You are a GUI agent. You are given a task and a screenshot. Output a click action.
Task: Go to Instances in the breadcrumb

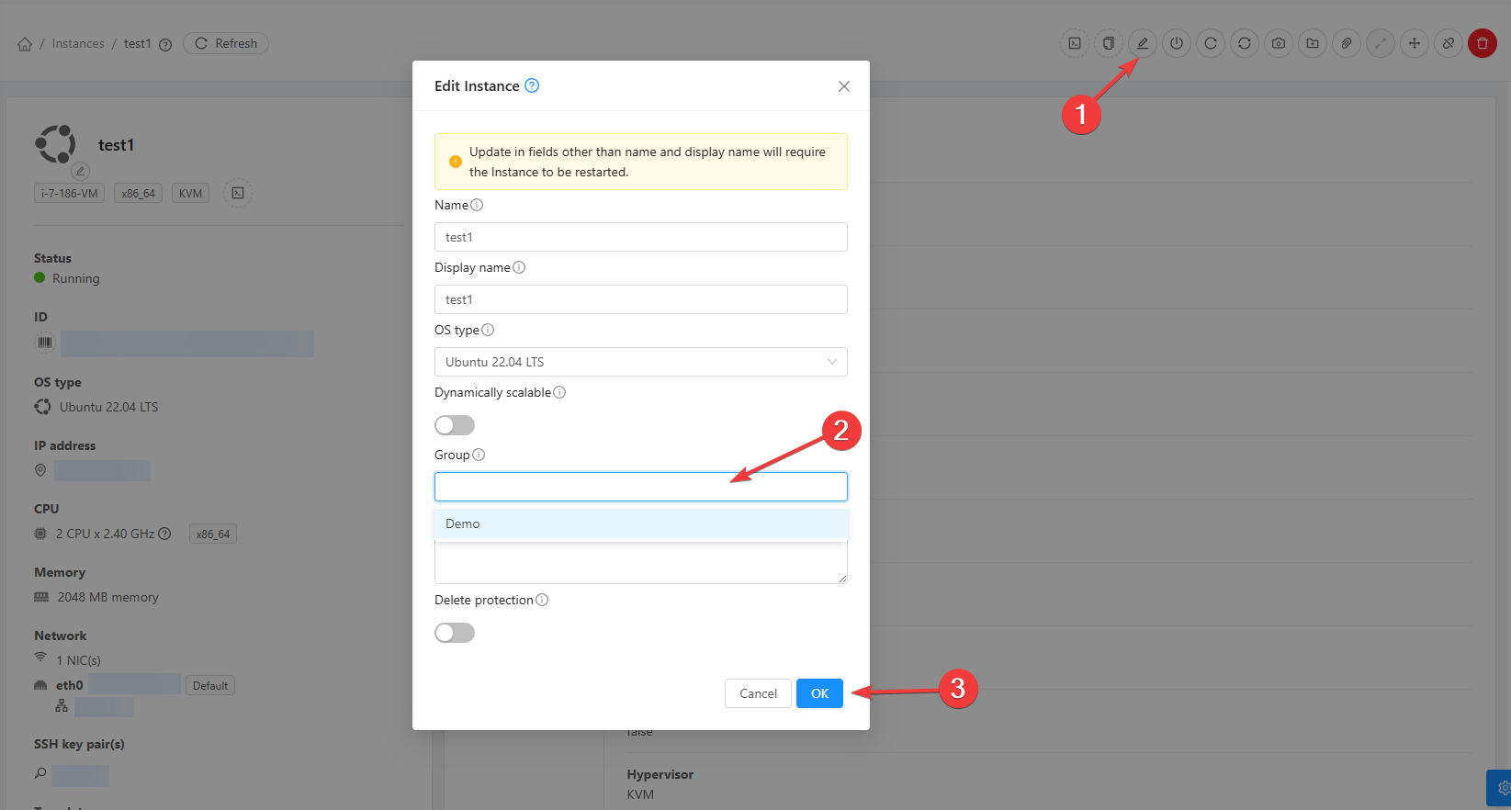click(x=78, y=44)
